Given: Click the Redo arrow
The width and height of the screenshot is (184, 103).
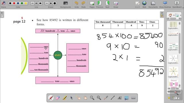Looking at the screenshot, I should (x=83, y=4).
